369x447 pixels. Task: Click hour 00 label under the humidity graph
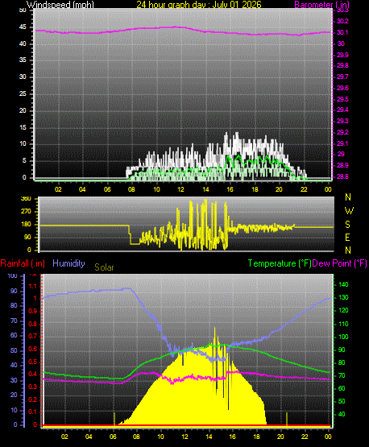[328, 437]
